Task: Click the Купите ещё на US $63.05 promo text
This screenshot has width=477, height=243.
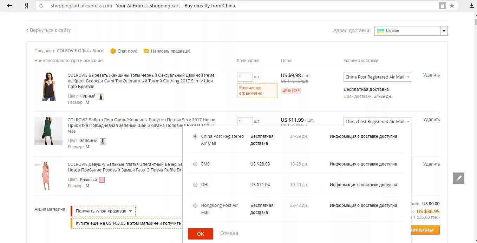Action: 129,223
